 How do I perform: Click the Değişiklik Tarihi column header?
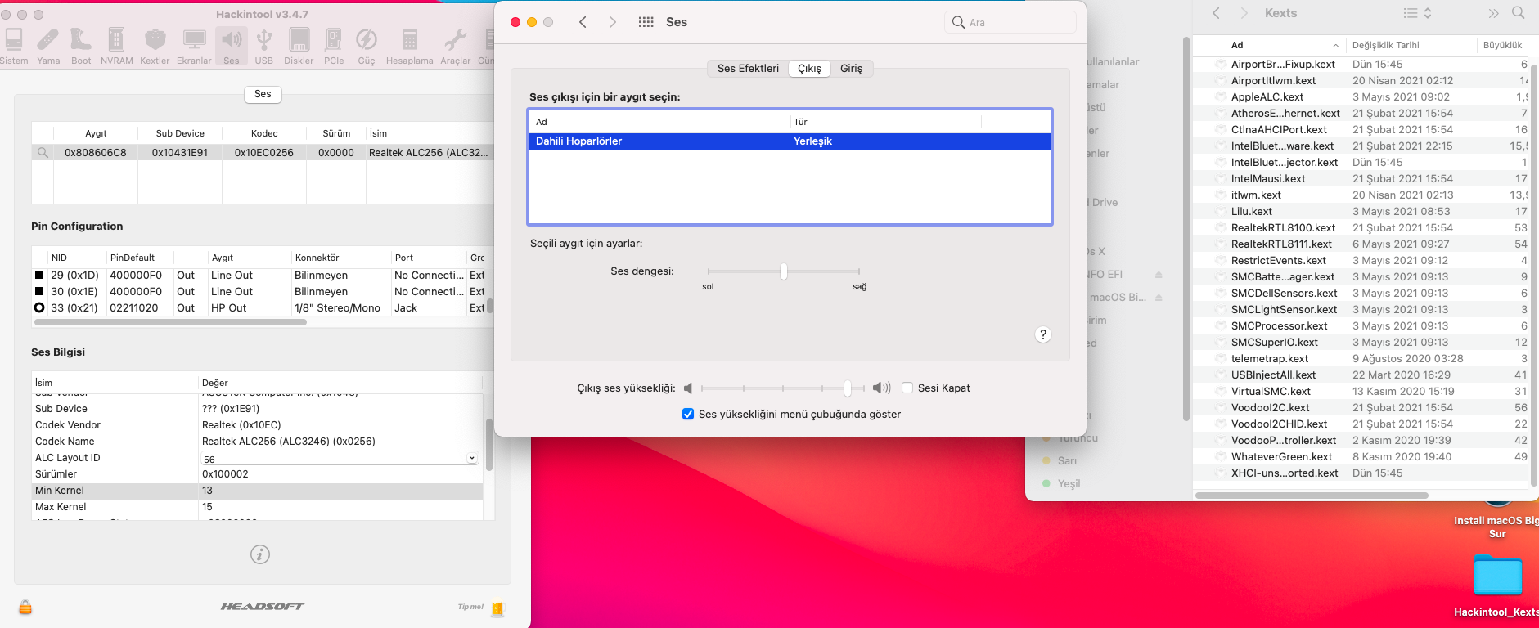click(1411, 45)
